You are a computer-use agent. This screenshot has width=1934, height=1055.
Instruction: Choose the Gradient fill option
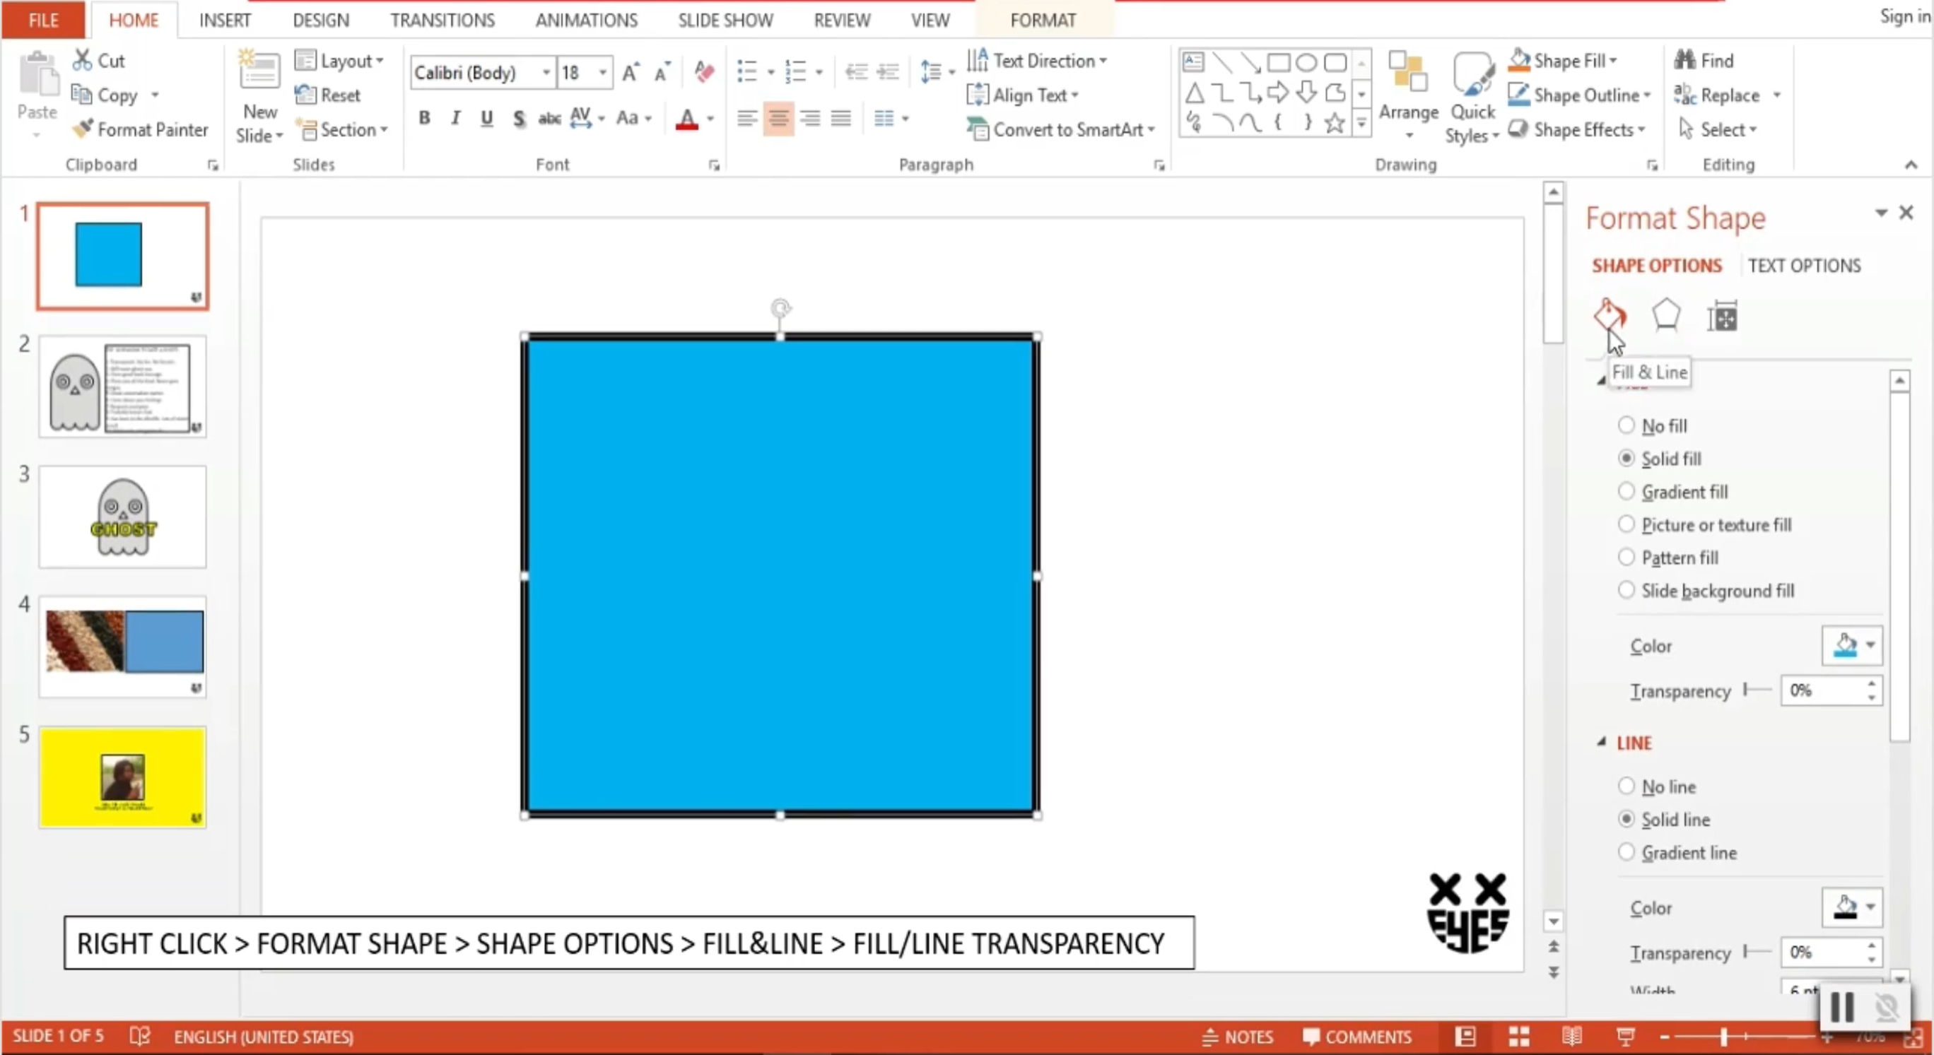pos(1625,492)
